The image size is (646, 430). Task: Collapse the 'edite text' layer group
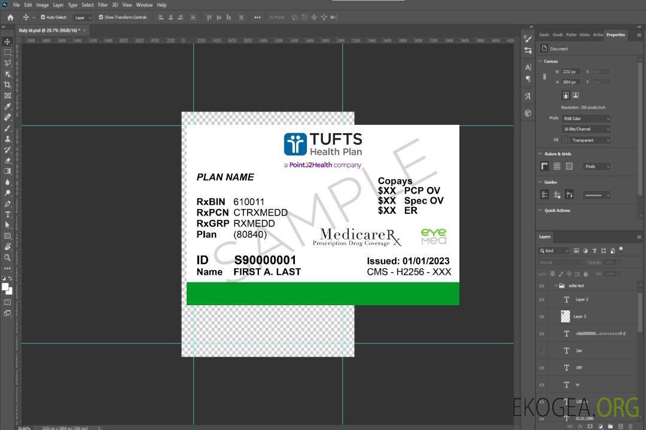[553, 286]
